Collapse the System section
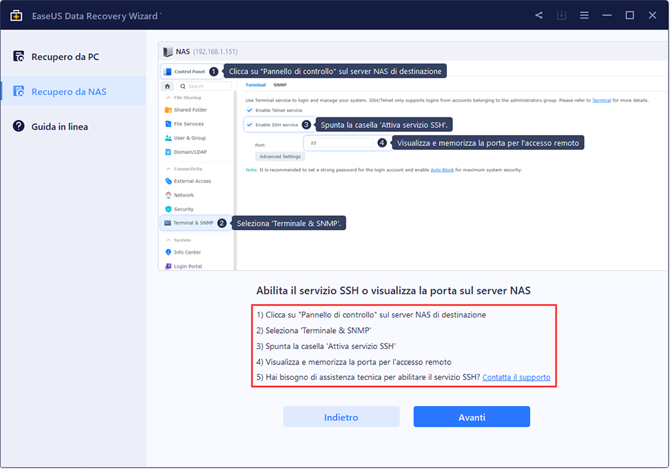The height and width of the screenshot is (469, 670). pyautogui.click(x=168, y=241)
